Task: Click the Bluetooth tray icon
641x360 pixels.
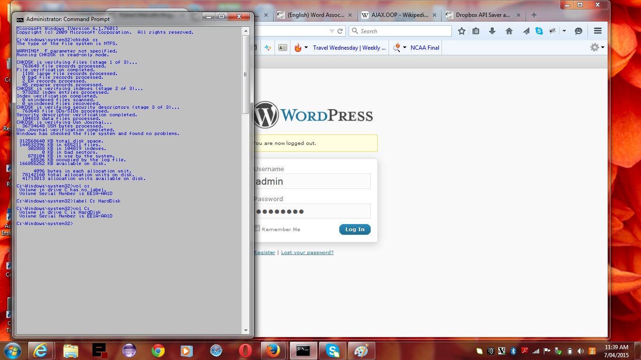Action: coord(513,351)
